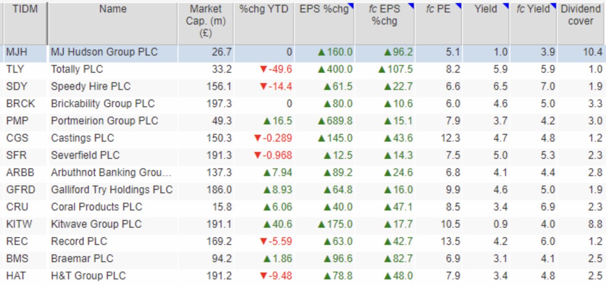606x291 pixels.
Task: Click the green up arrow beside Portmeirion's 689.8
Action: click(321, 121)
